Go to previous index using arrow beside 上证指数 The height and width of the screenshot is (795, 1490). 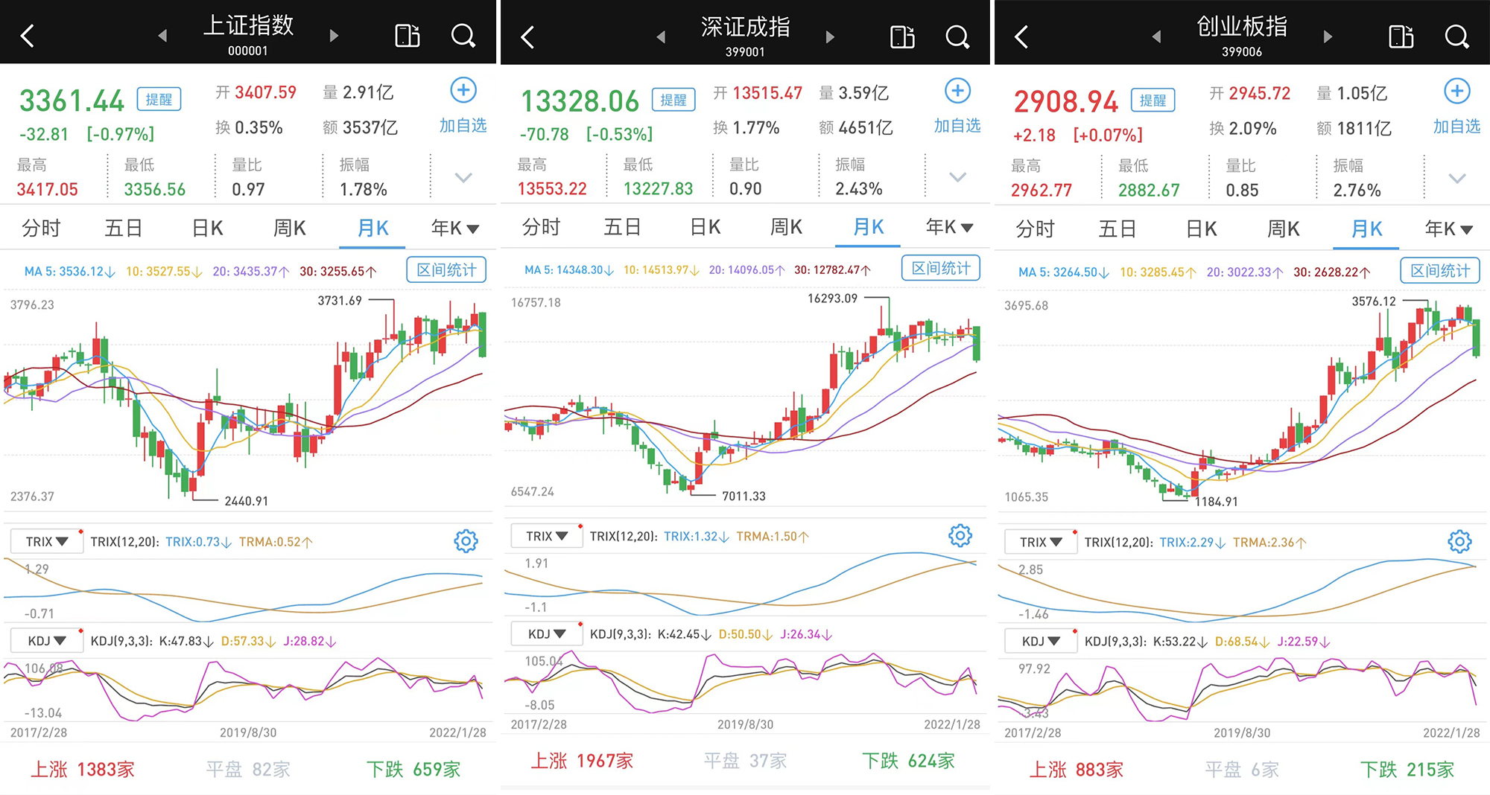coord(162,35)
